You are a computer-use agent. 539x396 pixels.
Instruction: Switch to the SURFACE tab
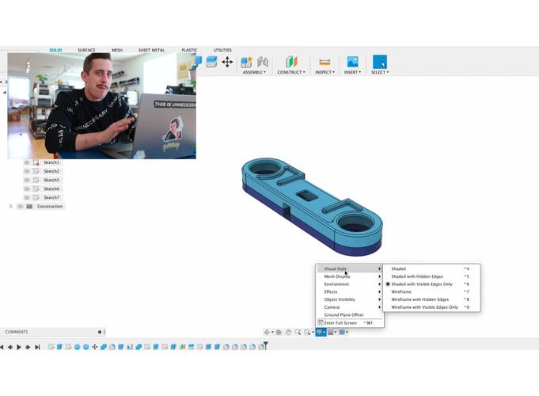pyautogui.click(x=86, y=50)
